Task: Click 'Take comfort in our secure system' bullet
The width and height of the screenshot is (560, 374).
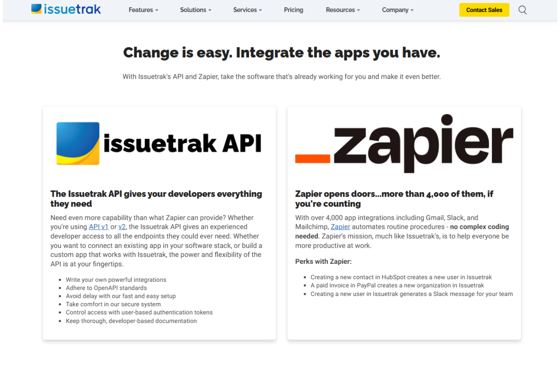Action: coord(113,304)
